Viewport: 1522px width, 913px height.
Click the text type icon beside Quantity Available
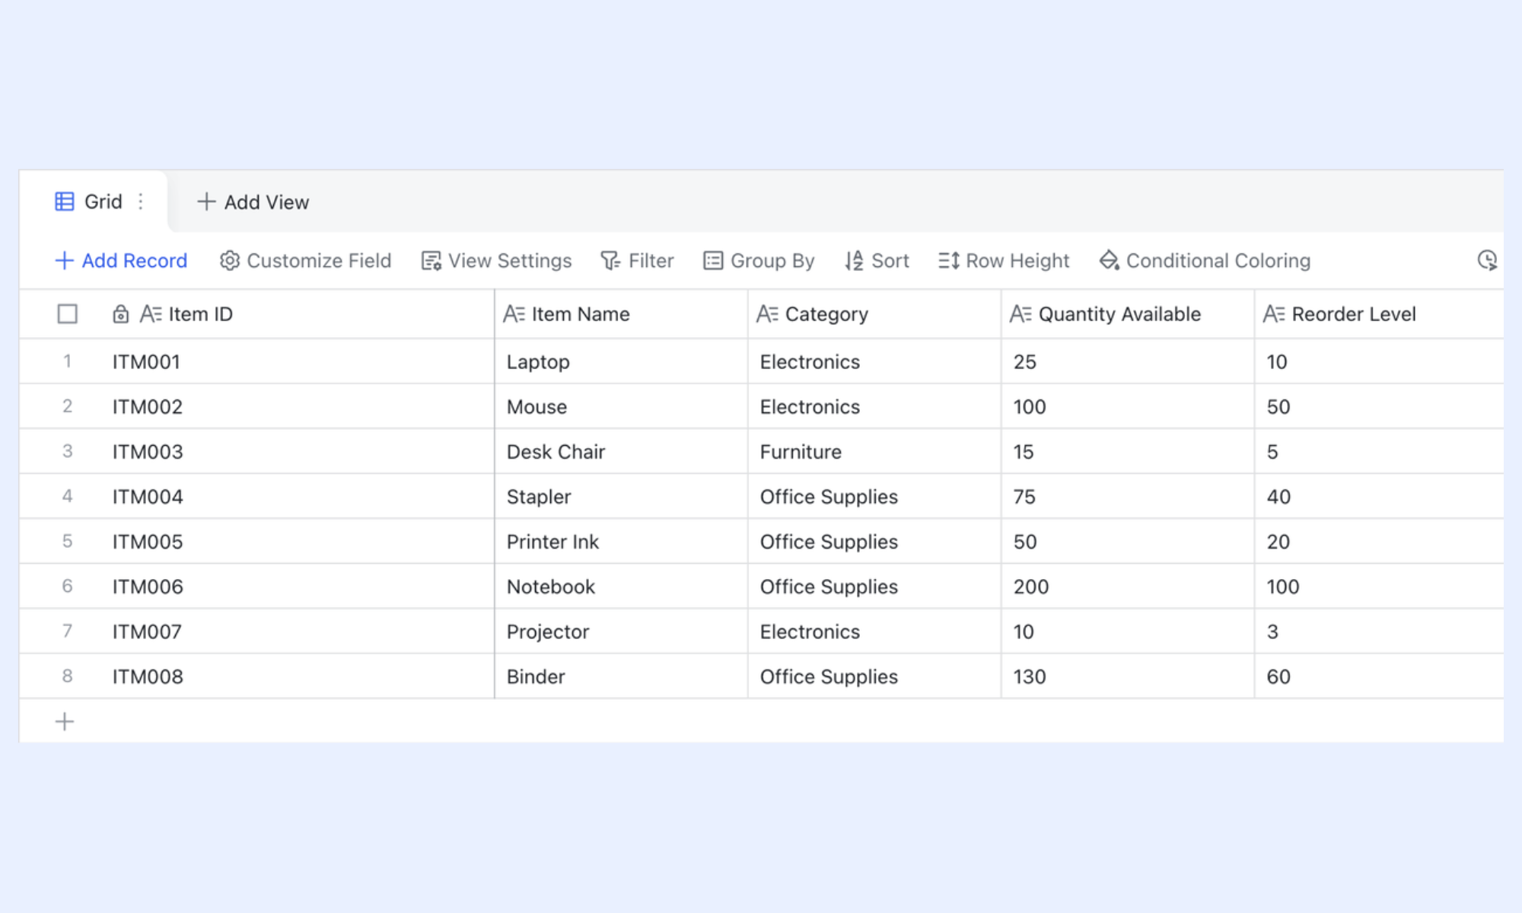click(x=1021, y=314)
